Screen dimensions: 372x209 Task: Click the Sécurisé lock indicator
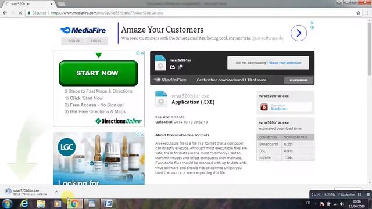pyautogui.click(x=37, y=13)
